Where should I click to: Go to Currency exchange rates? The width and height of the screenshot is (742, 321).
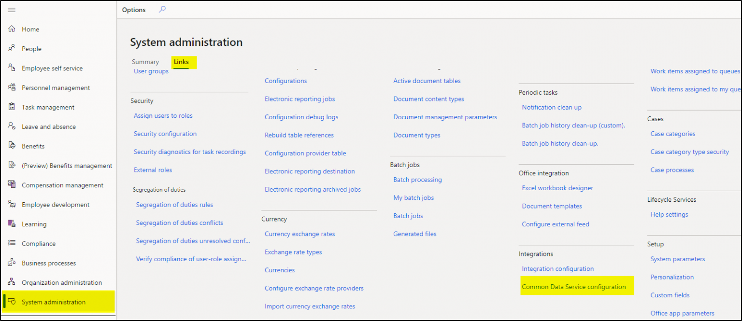click(300, 234)
